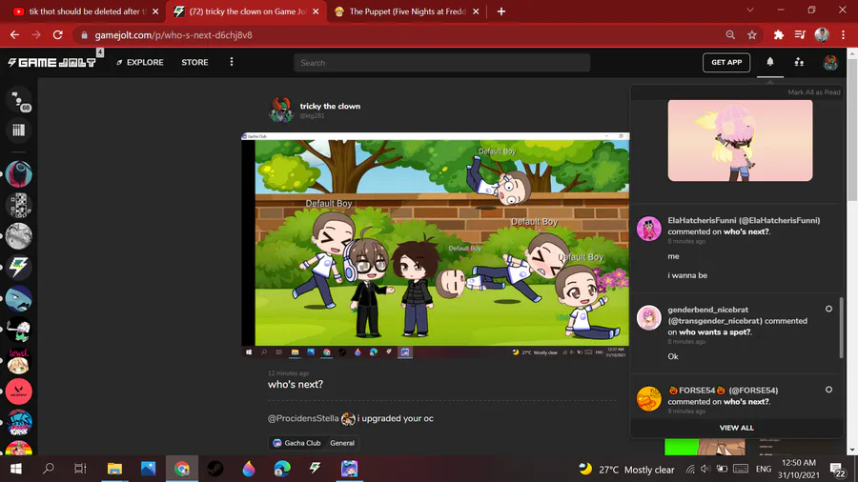Focus the Game Jolt search field
This screenshot has height=482, width=858.
pos(441,63)
